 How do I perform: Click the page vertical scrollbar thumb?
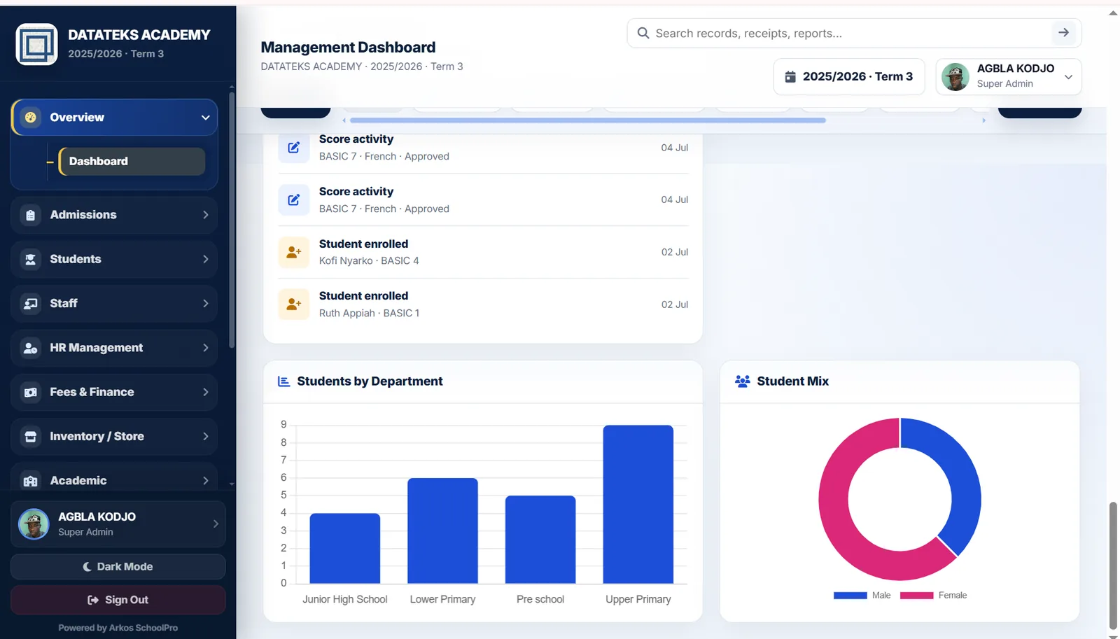[x=1113, y=566]
